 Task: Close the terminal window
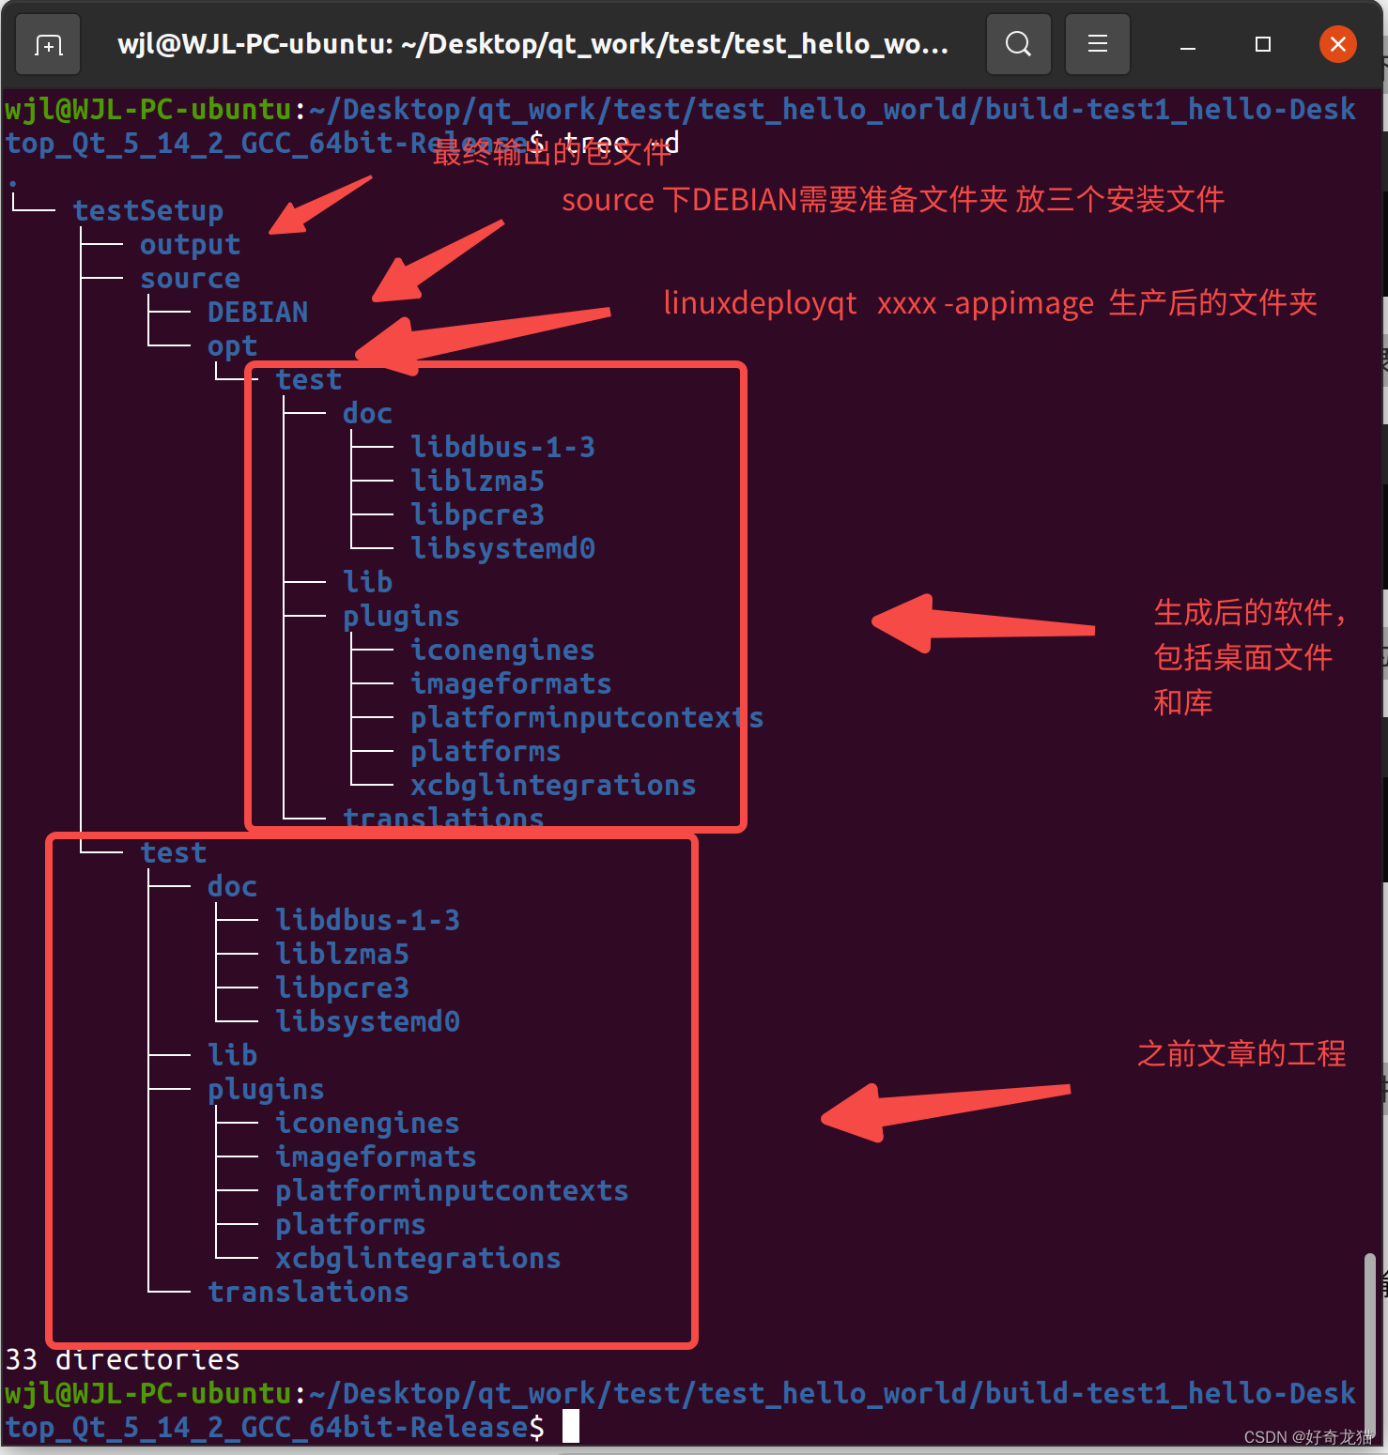tap(1337, 44)
